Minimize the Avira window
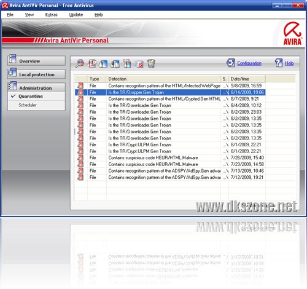307x289 pixels. click(x=277, y=6)
